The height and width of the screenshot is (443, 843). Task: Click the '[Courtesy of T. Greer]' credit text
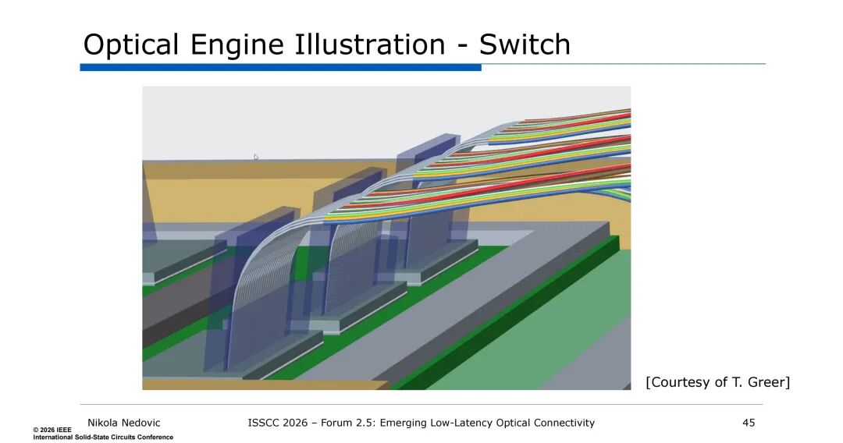click(718, 382)
